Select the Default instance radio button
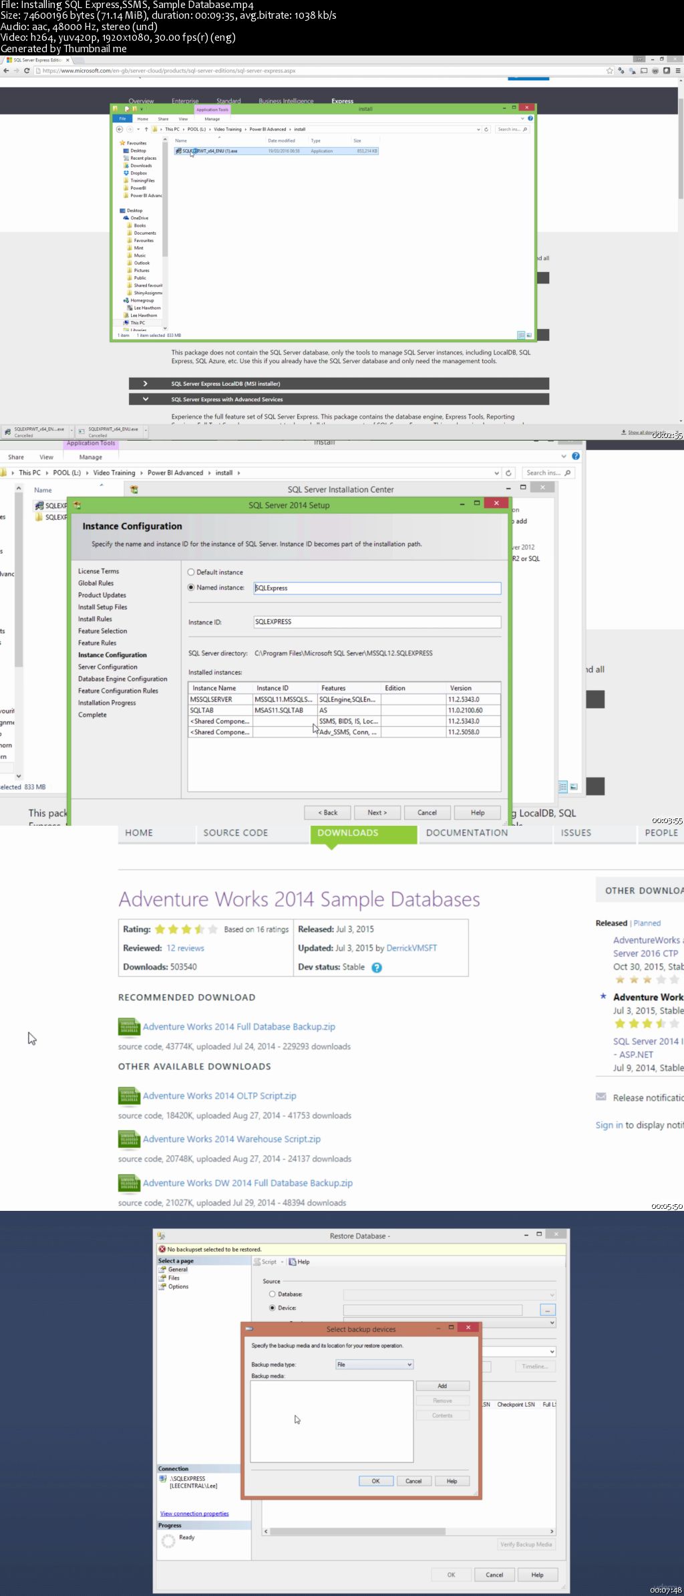 coord(191,572)
